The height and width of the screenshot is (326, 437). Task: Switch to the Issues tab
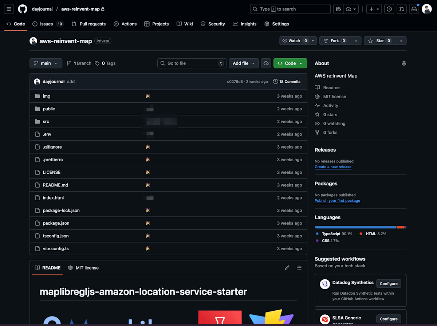click(x=48, y=24)
